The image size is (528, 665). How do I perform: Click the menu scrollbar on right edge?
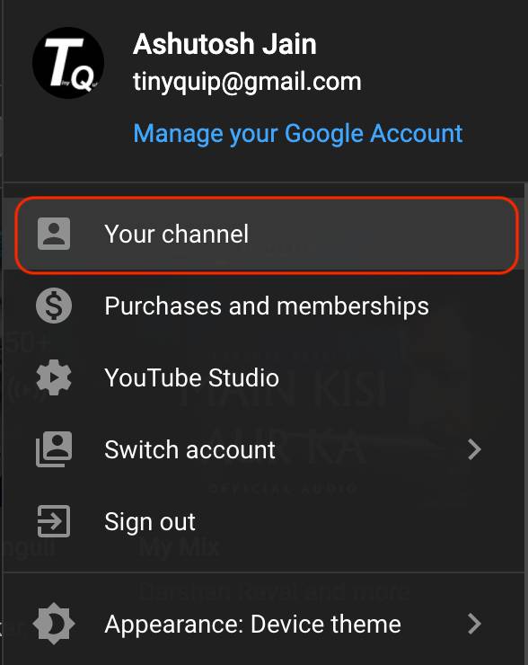coord(526,422)
